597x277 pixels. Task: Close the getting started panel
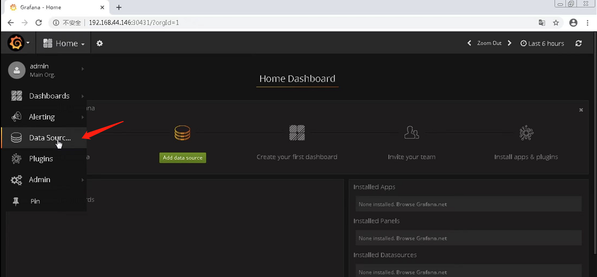(581, 110)
